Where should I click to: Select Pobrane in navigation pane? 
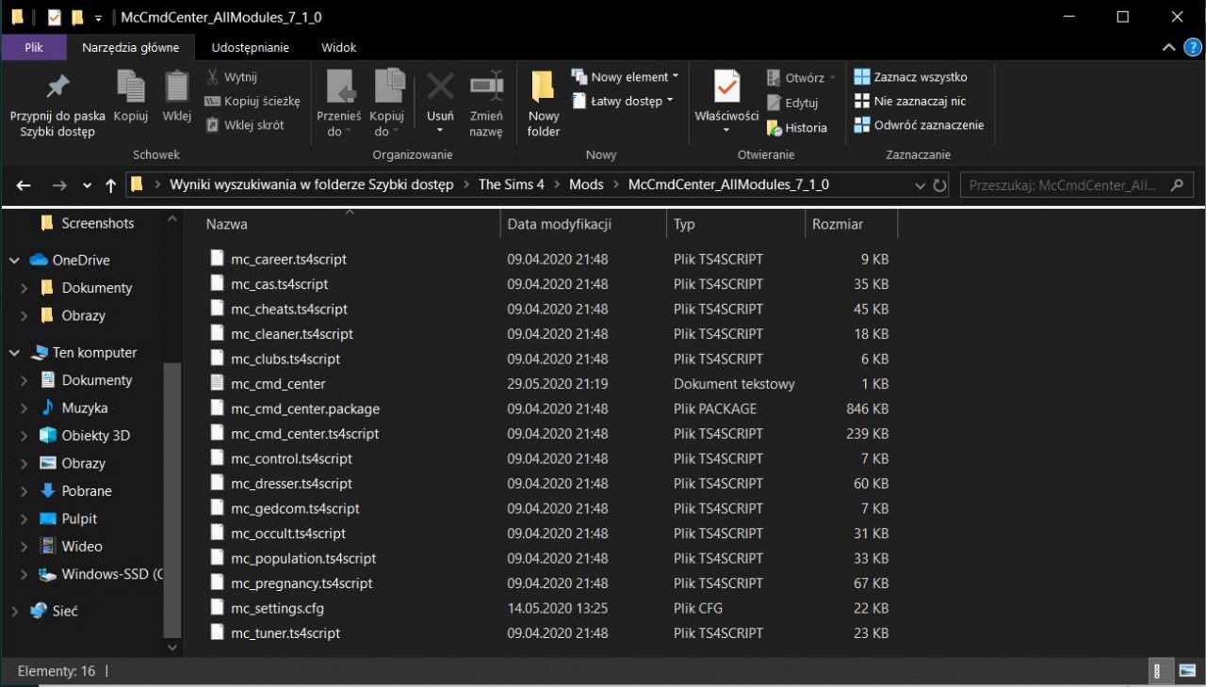(87, 491)
